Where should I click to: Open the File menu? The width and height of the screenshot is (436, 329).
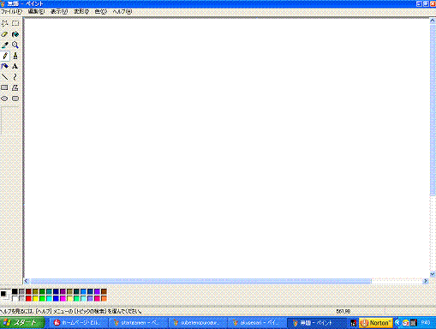pyautogui.click(x=11, y=11)
